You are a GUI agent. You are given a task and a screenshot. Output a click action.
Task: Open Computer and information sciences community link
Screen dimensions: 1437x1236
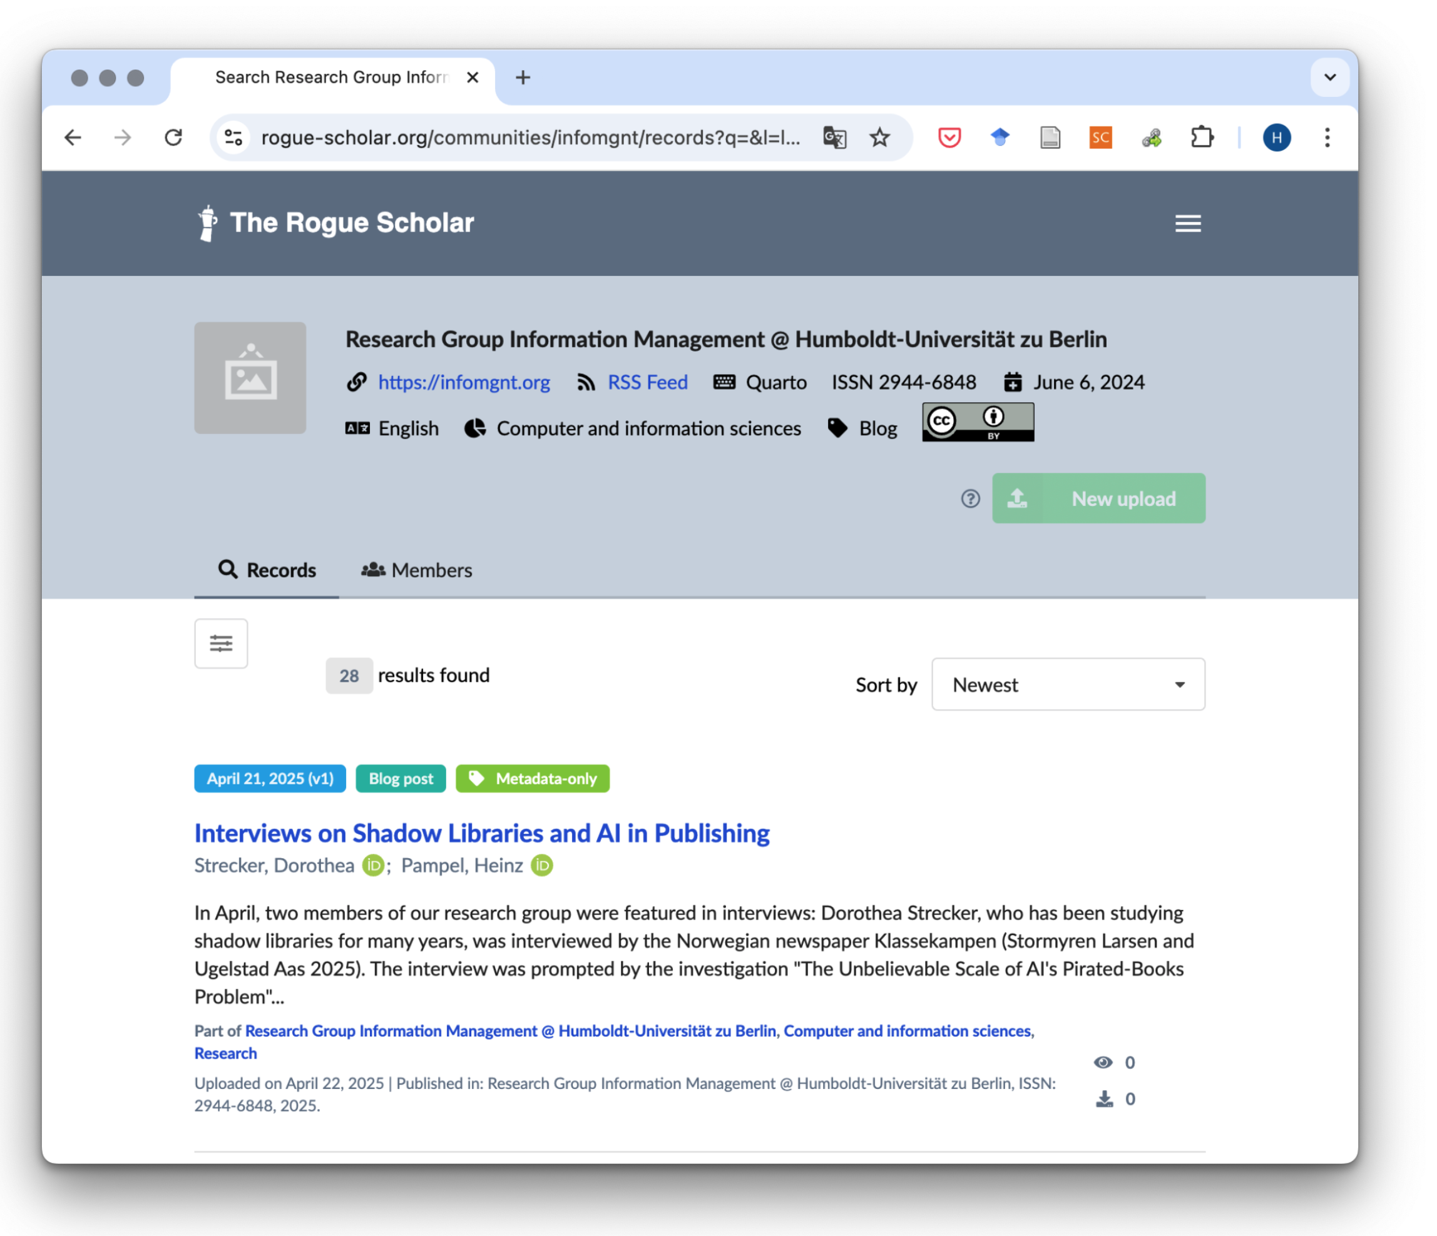(x=908, y=1031)
